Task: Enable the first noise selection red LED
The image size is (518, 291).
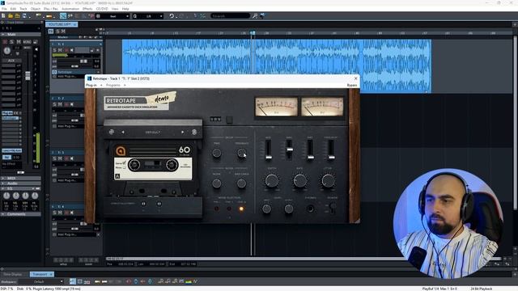Action: [x=217, y=209]
